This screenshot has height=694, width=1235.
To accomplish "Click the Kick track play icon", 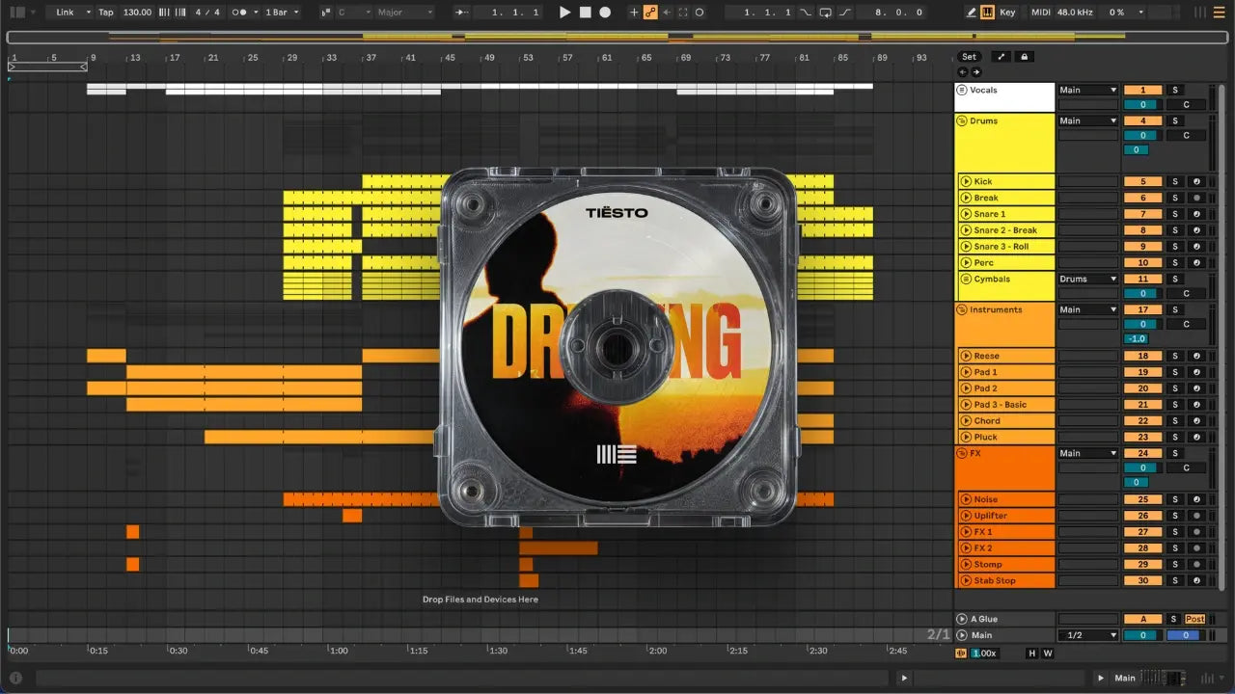I will point(965,181).
